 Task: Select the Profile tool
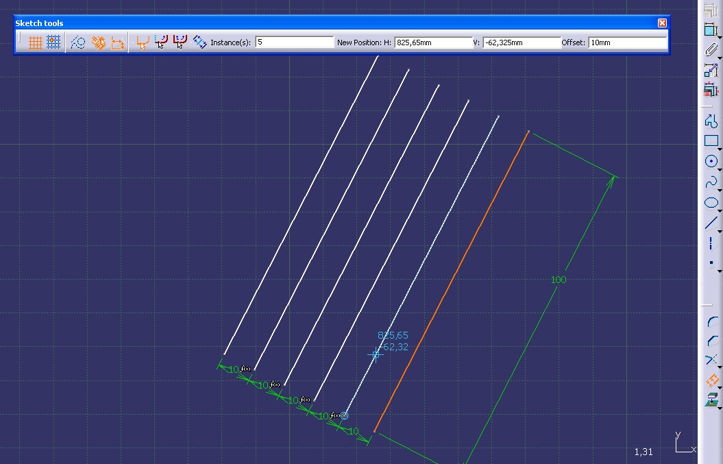coord(711,121)
